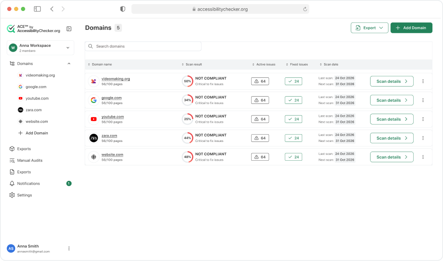
Task: Open second Exports item with file icon
Action: pyautogui.click(x=20, y=172)
